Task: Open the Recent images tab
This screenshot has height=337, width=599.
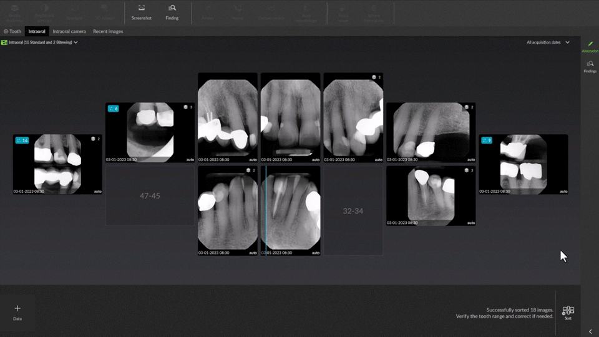Action: 108,31
